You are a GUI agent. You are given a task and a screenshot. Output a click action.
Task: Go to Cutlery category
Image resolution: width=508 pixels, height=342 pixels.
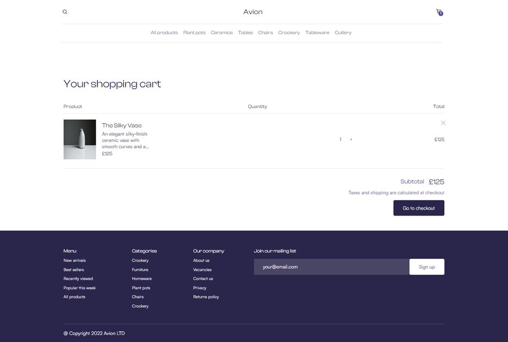(343, 33)
